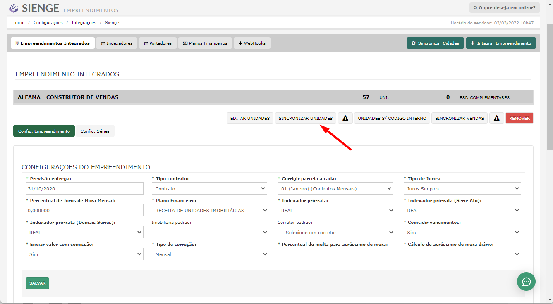Click the '57' units count
553x304 pixels.
pos(366,97)
